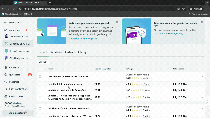Open Push notifications bell icon
Screen dimensions: 210x118
pyautogui.click(x=6, y=89)
